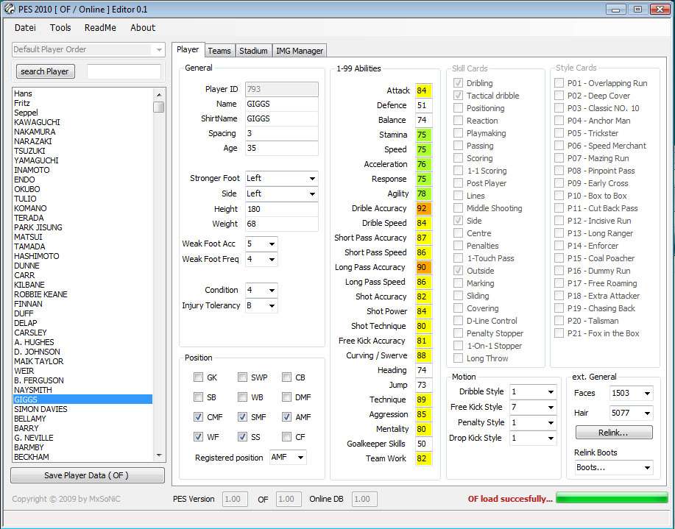
Task: Click the Relink... button
Action: coord(613,432)
